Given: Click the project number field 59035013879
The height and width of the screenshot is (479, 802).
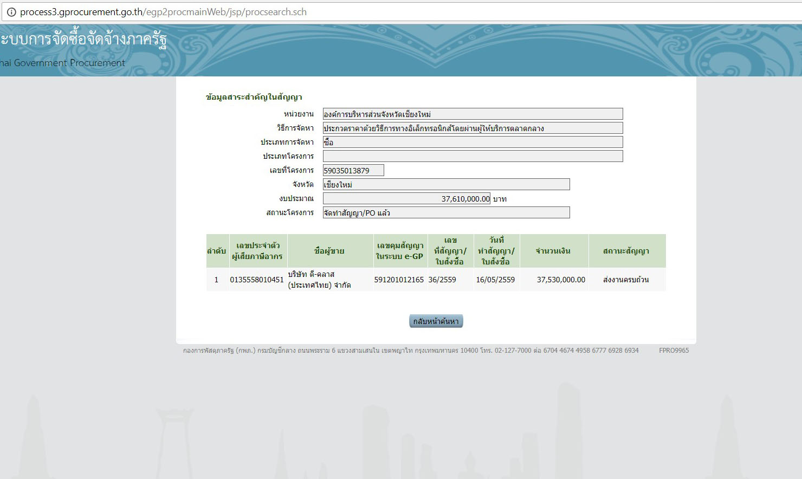Looking at the screenshot, I should click(x=353, y=170).
